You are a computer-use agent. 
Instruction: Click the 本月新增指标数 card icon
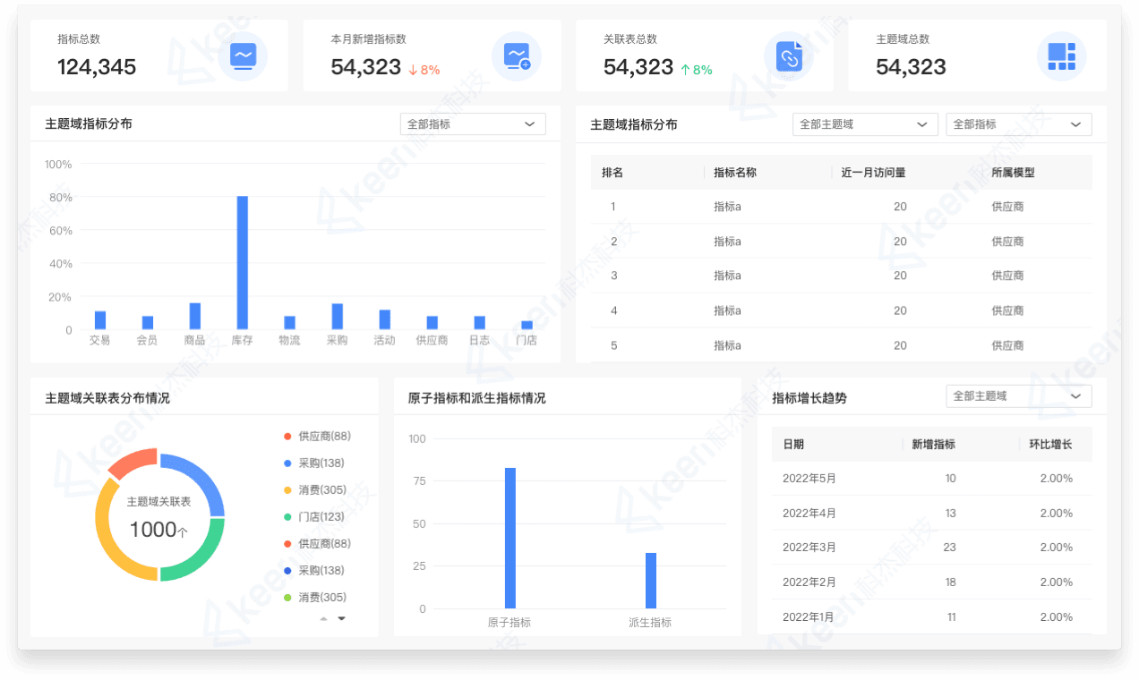point(517,56)
